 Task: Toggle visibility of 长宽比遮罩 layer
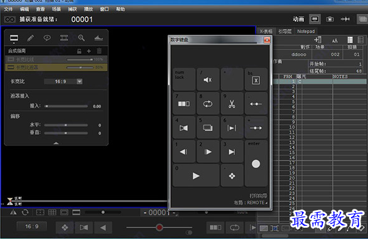[x=11, y=67]
